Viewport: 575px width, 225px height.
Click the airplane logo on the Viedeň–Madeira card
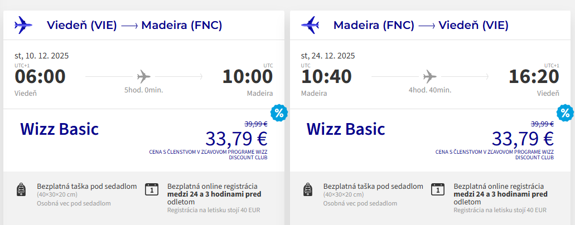point(23,25)
